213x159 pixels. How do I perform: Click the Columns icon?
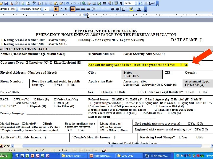coord(104,3)
